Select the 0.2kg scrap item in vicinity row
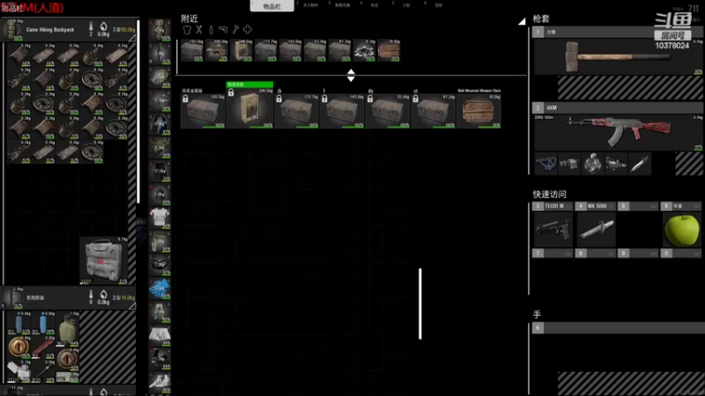The width and height of the screenshot is (705, 396). point(364,50)
